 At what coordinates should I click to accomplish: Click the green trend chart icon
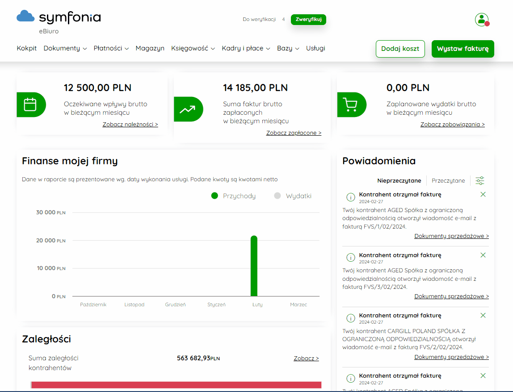point(189,109)
